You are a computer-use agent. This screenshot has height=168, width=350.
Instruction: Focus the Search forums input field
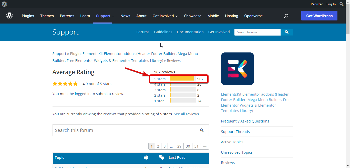(258, 32)
